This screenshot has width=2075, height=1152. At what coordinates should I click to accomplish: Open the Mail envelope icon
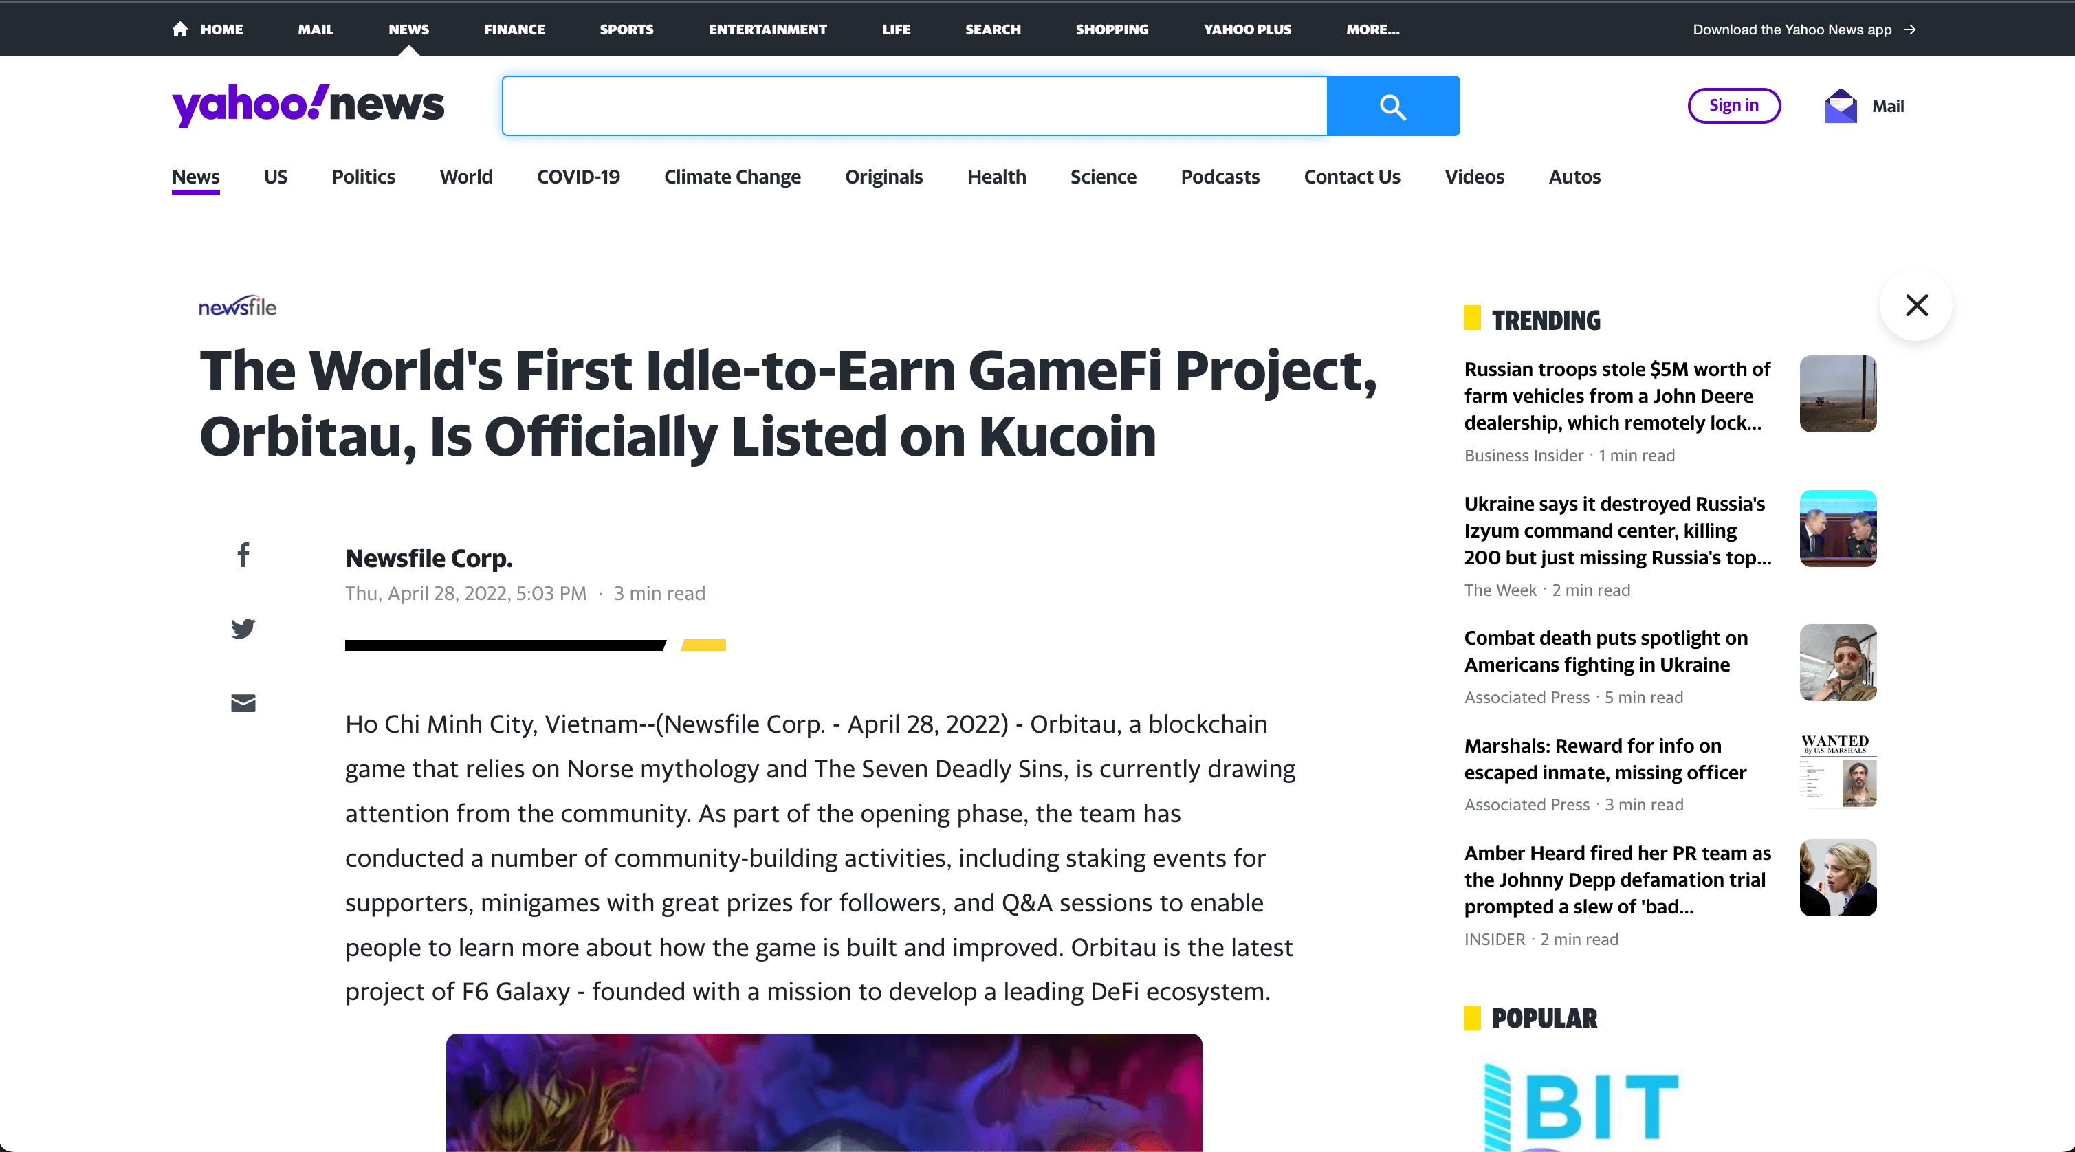1841,107
